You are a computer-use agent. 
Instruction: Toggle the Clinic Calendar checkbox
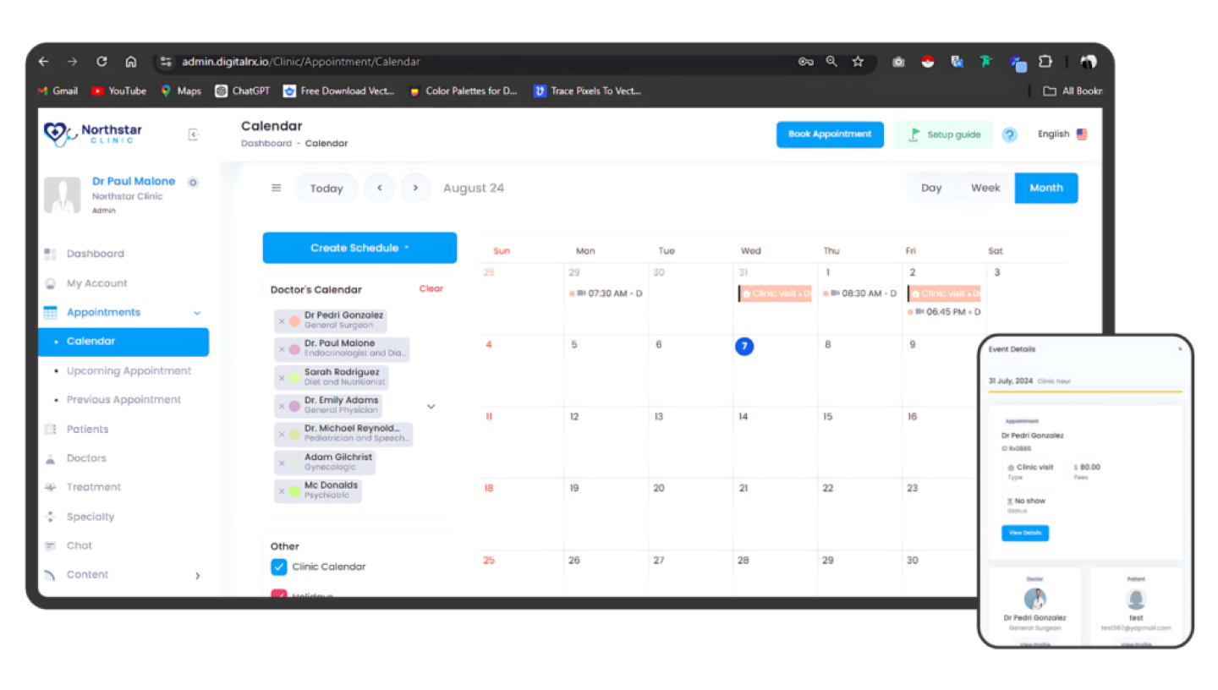279,567
